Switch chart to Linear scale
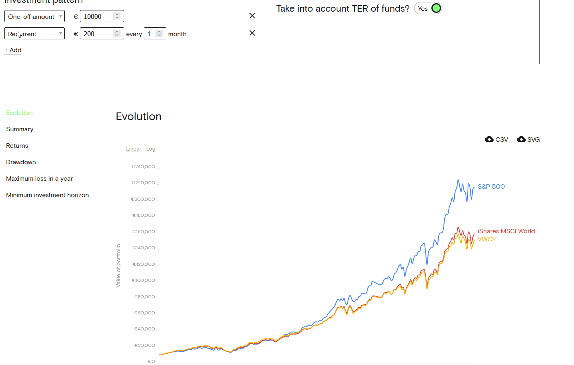This screenshot has height=365, width=574. pyautogui.click(x=133, y=149)
